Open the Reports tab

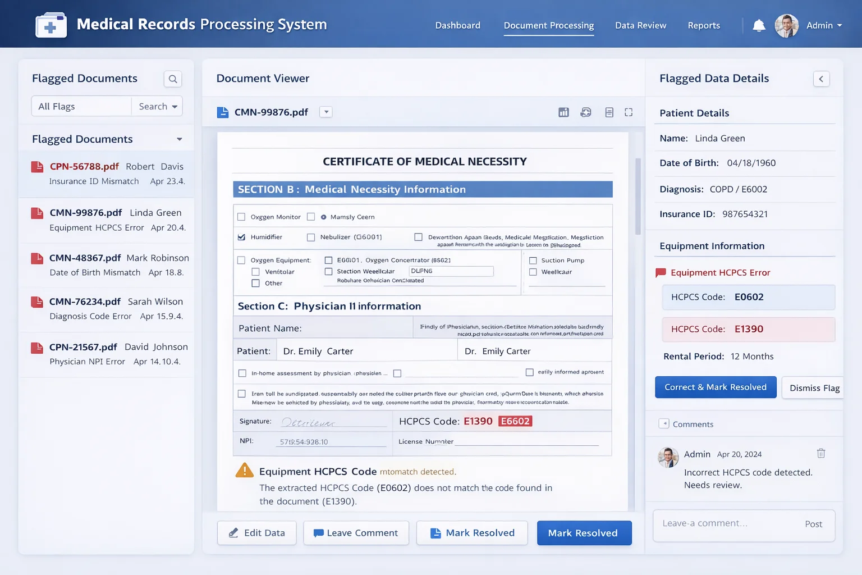pos(704,25)
